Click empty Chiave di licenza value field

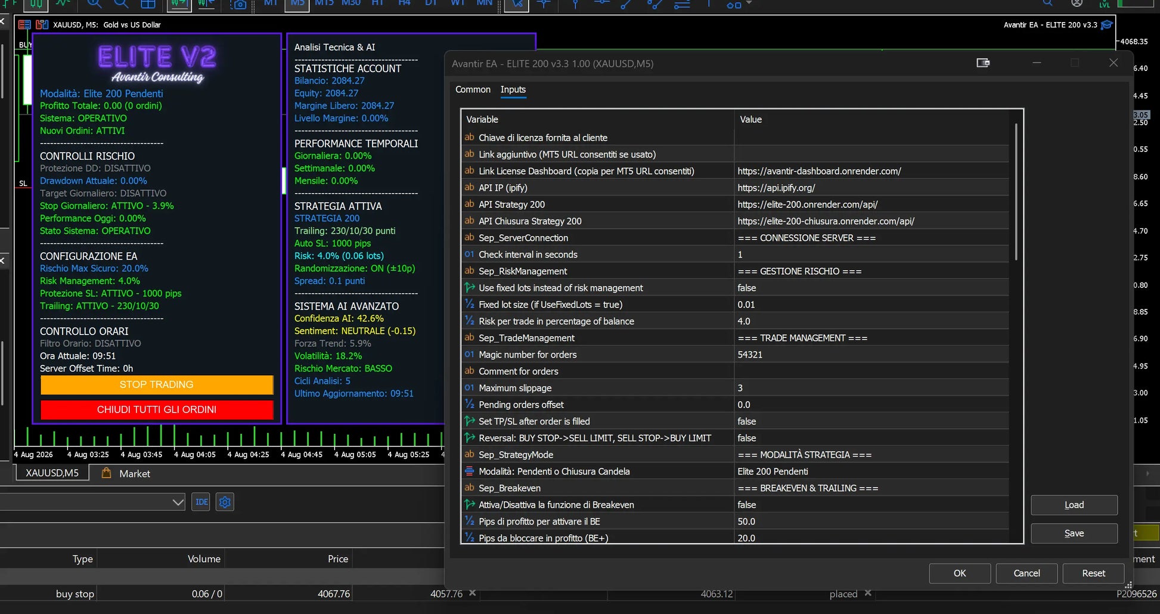(x=871, y=138)
